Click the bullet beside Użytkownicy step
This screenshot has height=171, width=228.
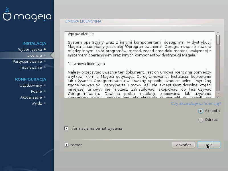(x=45, y=85)
